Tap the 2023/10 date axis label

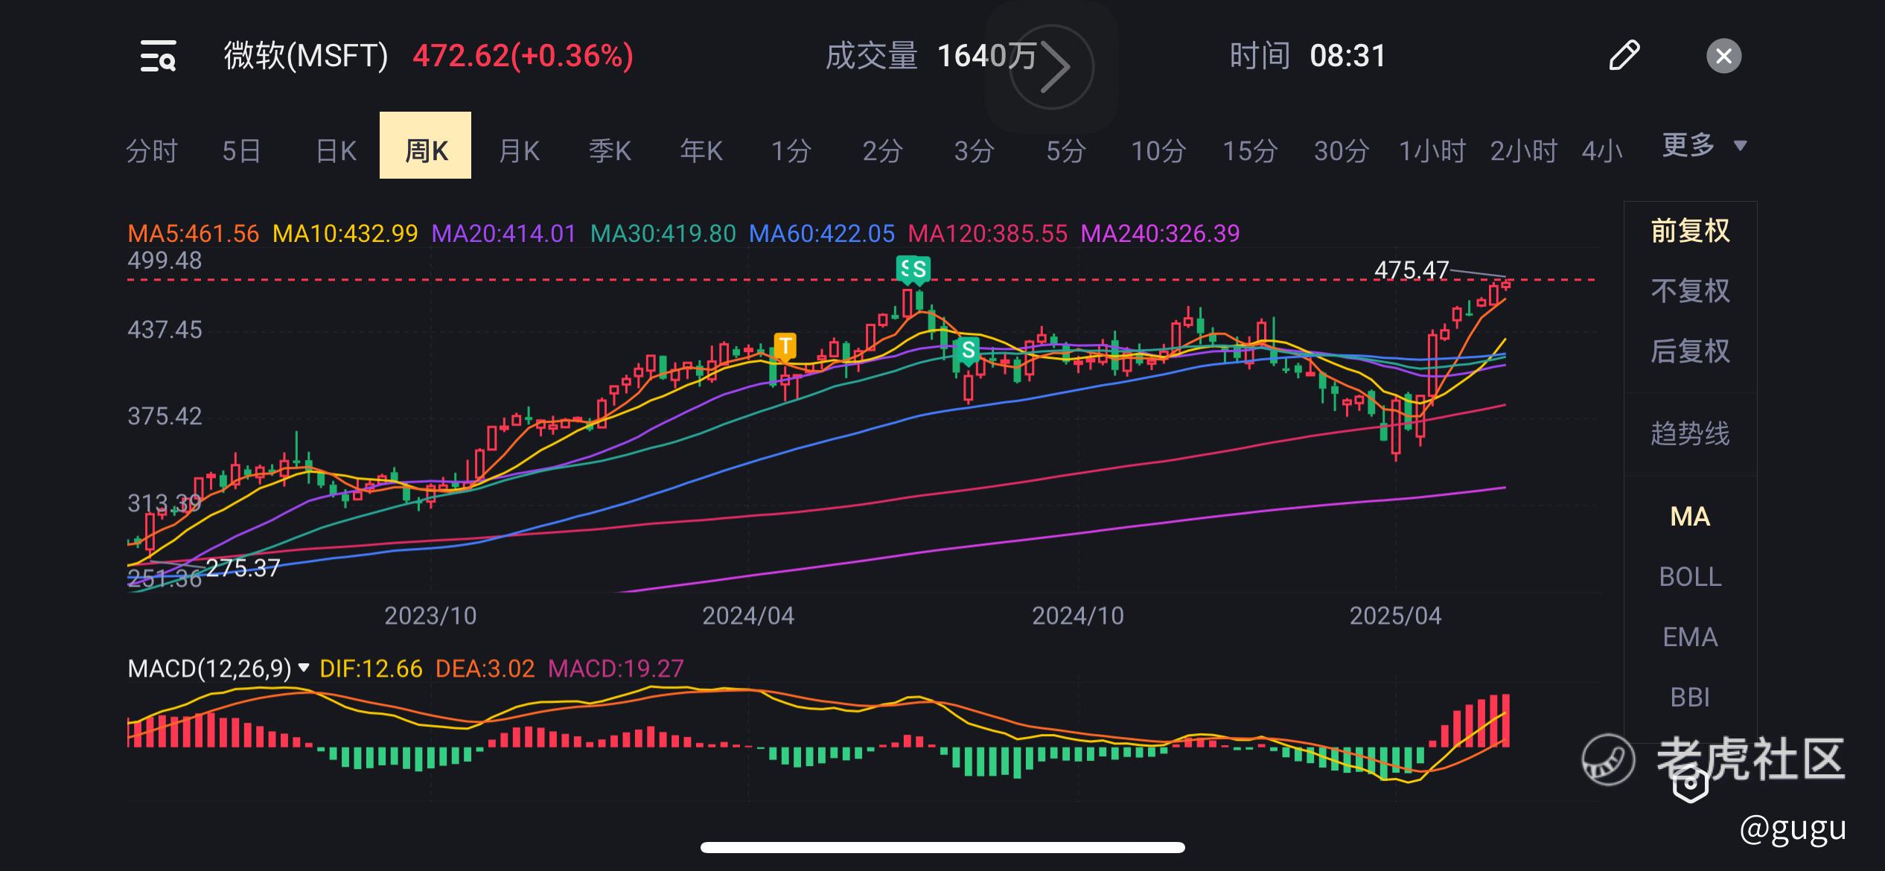(x=430, y=616)
